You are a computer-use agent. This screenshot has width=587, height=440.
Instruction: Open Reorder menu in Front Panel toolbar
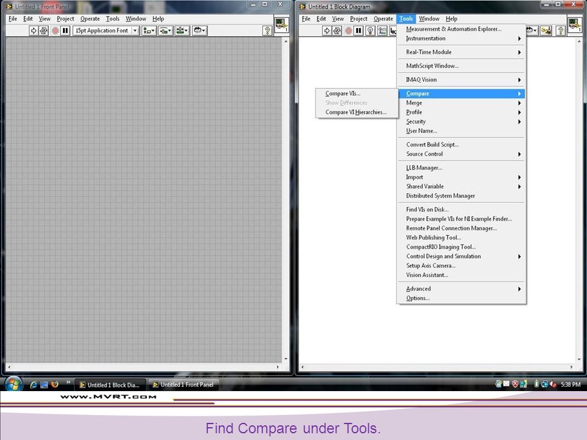(x=199, y=31)
